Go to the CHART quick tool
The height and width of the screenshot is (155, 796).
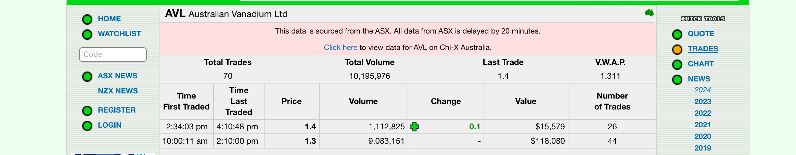pyautogui.click(x=701, y=64)
